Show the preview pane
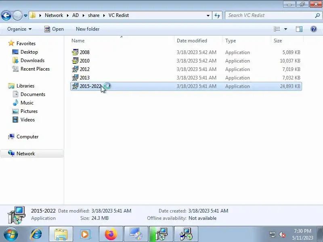This screenshot has width=323, height=242. pyautogui.click(x=299, y=29)
